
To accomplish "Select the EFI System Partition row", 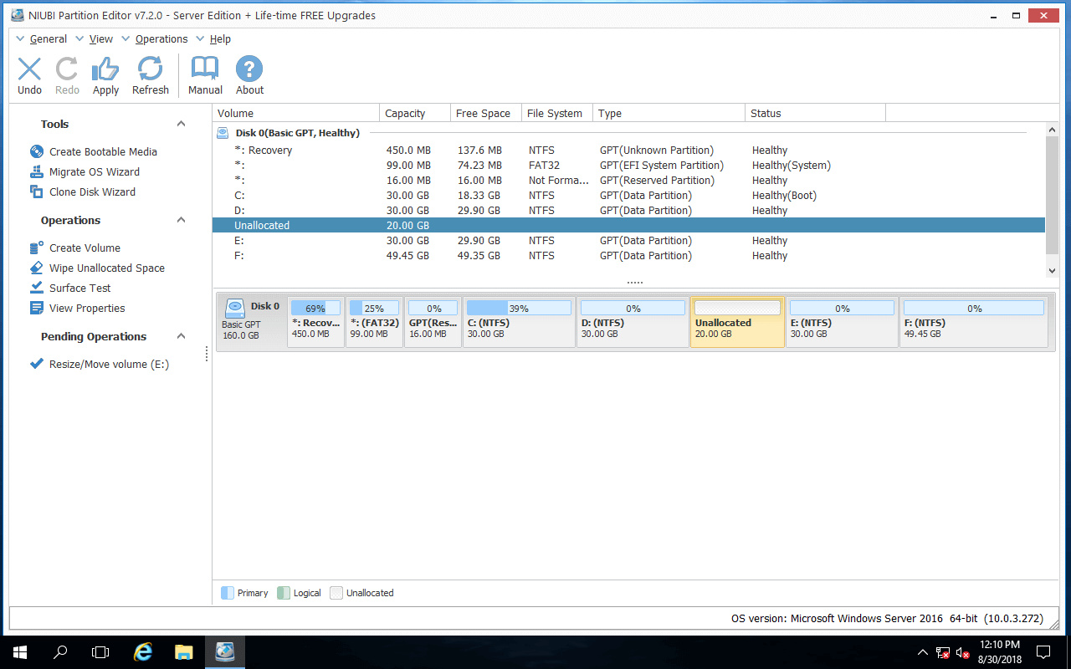I will tap(628, 166).
